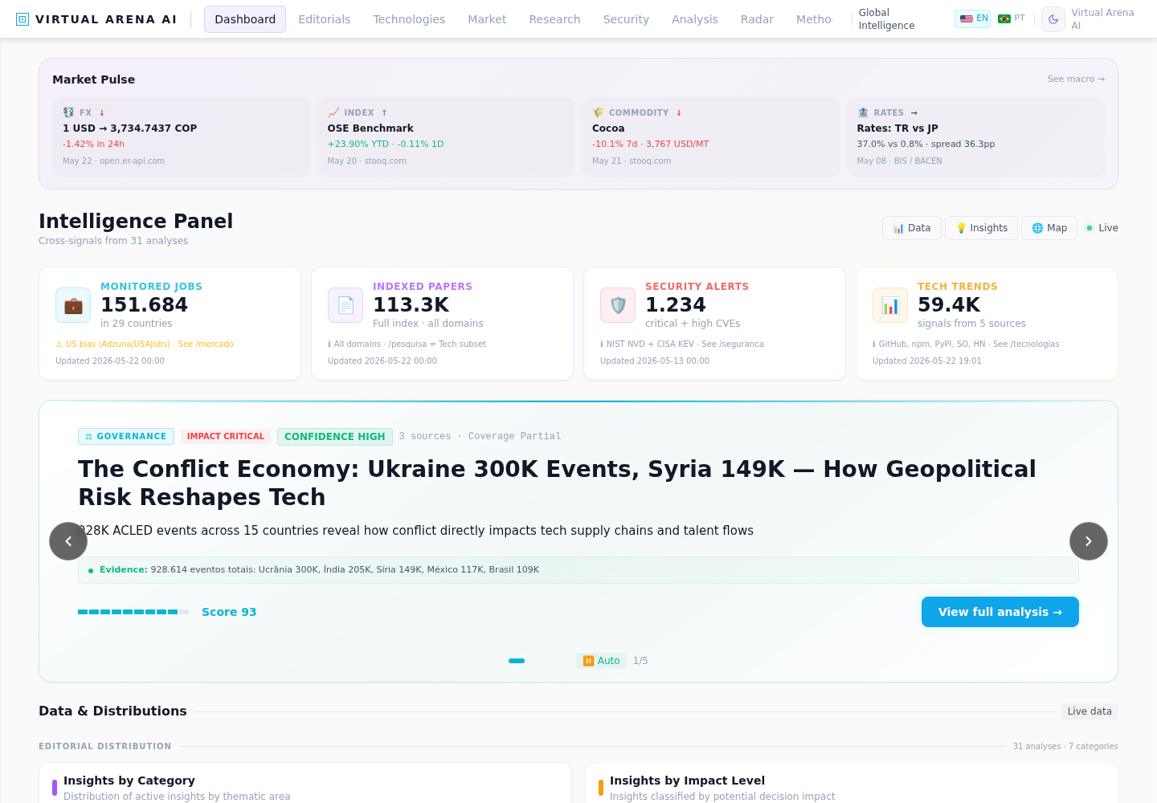Click the RATES bank icon

(863, 112)
